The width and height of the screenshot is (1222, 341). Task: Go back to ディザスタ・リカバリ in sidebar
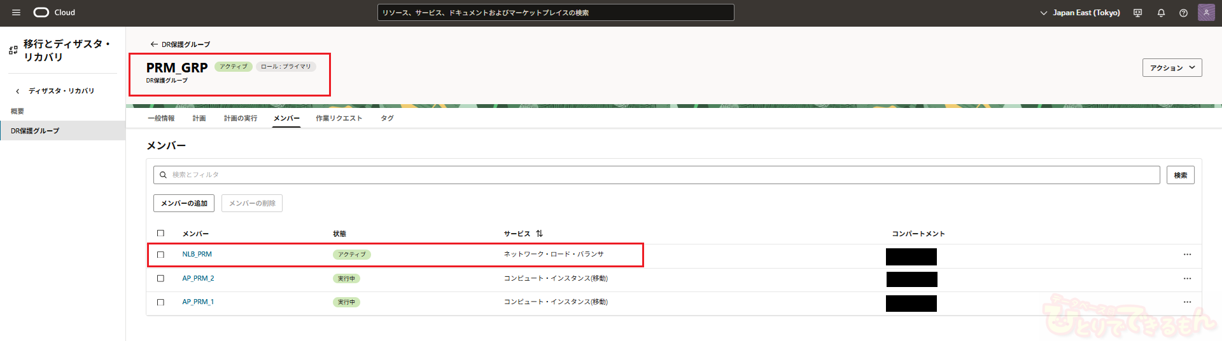point(60,91)
